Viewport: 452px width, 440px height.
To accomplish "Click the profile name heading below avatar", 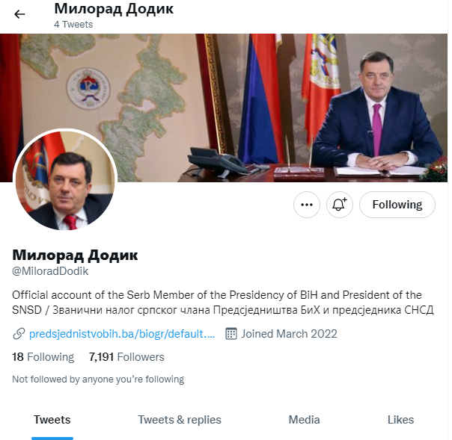I will (75, 255).
